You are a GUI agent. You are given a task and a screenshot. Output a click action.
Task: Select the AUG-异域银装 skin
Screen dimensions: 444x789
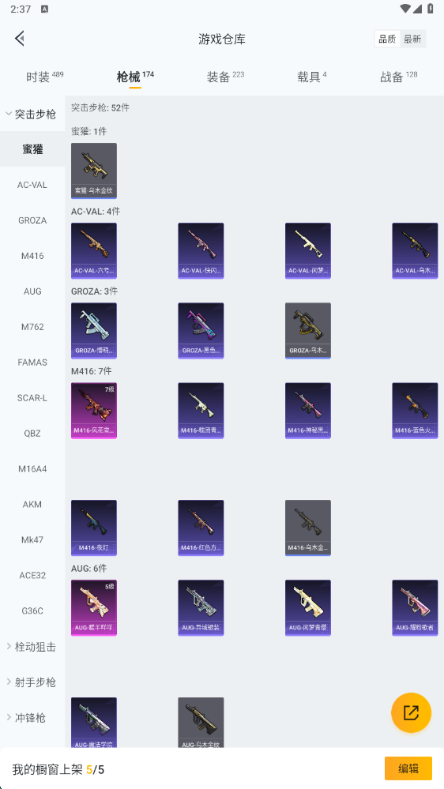201,608
